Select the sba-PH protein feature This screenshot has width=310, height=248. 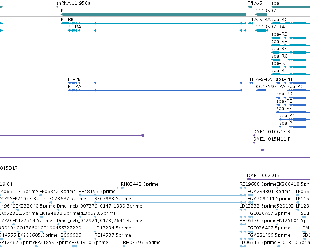click(293, 83)
